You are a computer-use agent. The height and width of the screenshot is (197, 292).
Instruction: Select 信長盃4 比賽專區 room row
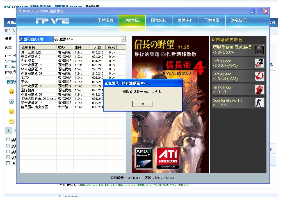(x=61, y=107)
